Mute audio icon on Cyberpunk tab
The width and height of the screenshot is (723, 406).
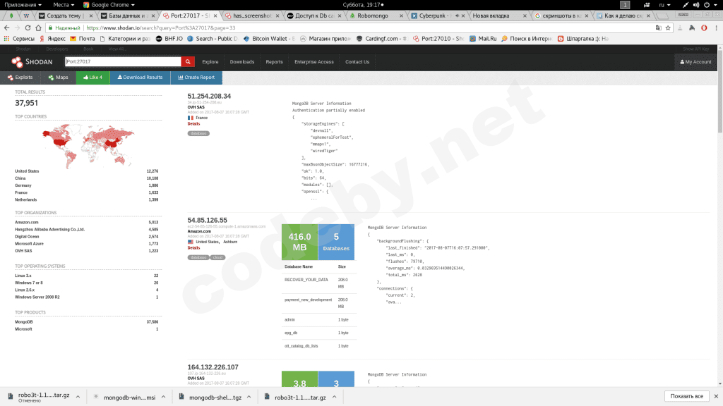tap(457, 16)
